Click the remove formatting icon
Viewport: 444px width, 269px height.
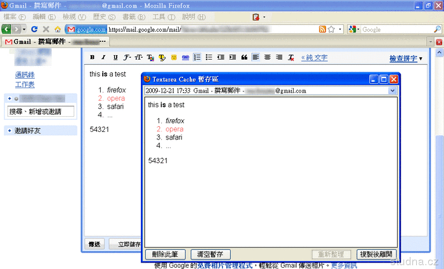(291, 58)
